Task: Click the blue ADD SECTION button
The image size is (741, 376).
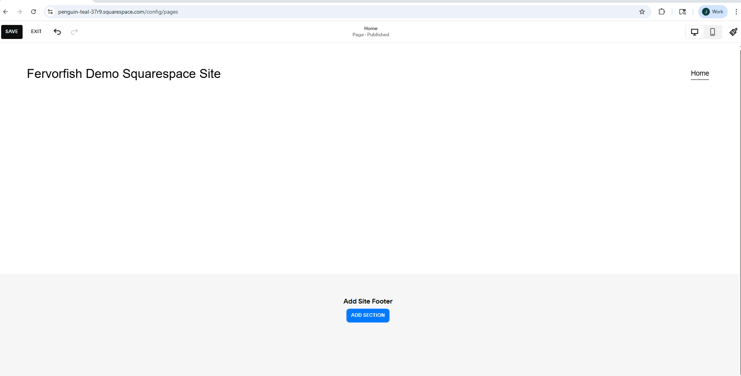Action: coord(368,315)
